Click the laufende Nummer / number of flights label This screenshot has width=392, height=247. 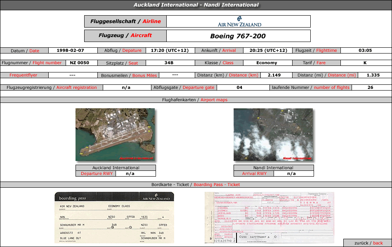(311, 88)
